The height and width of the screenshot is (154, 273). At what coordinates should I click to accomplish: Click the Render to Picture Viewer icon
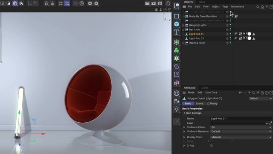point(154,3)
